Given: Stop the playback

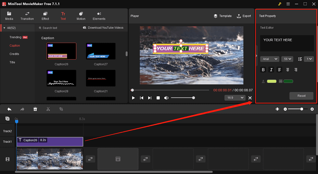Looking at the screenshot, I should pyautogui.click(x=158, y=98).
